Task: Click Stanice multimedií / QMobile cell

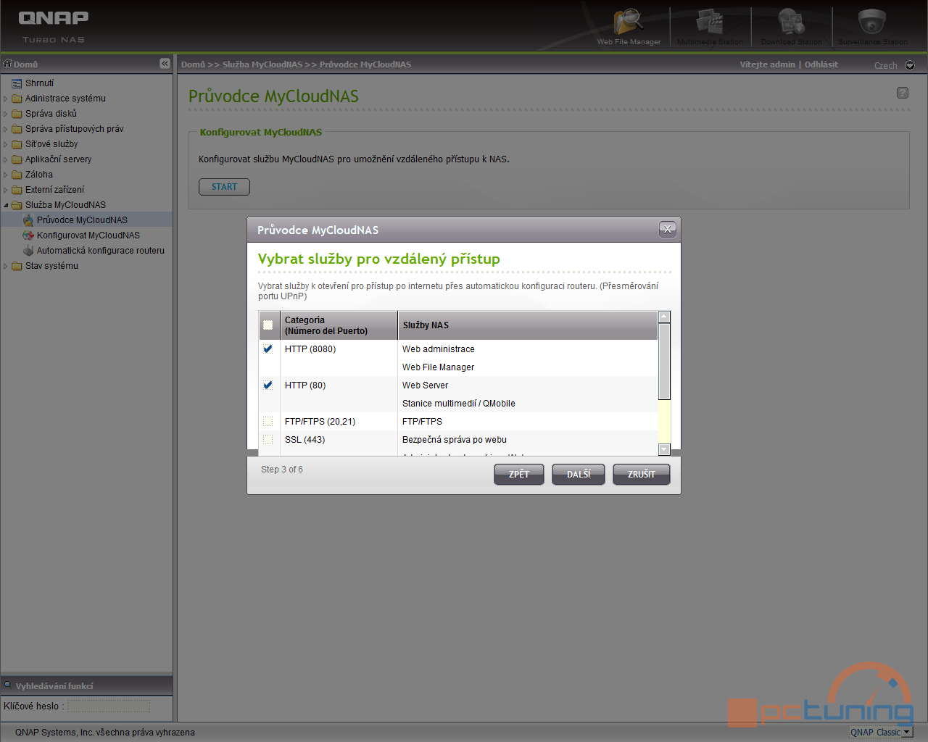Action: tap(459, 404)
